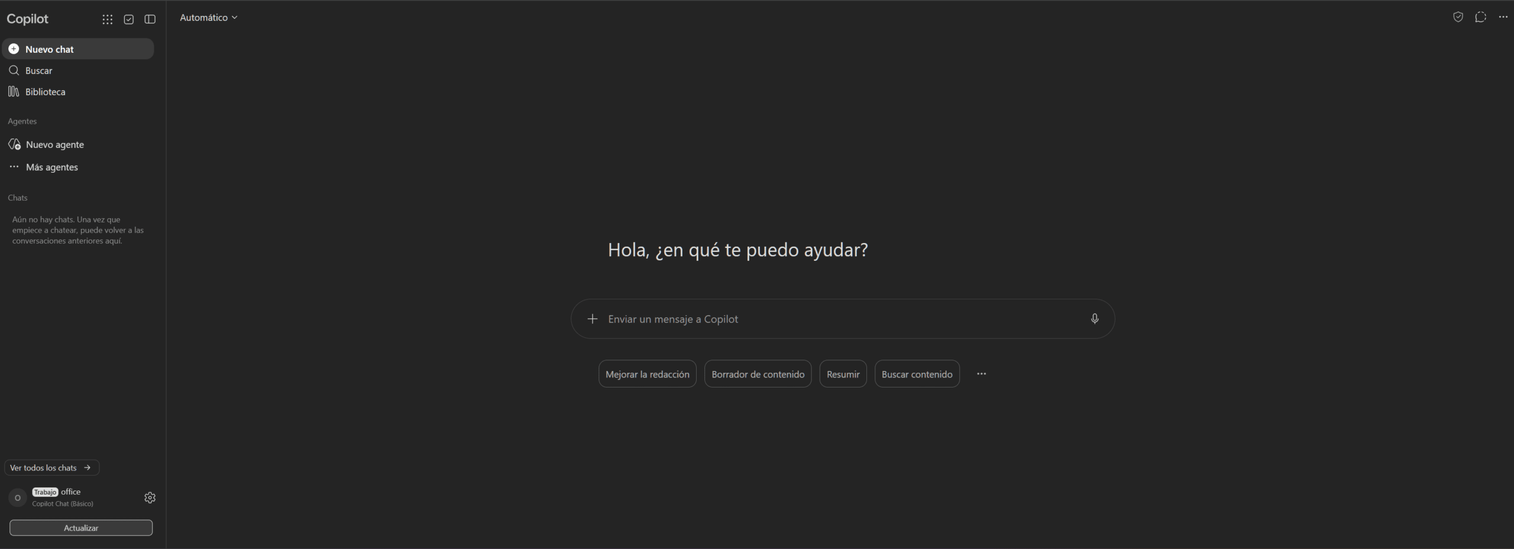Open the settings gear icon
The image size is (1514, 549).
[x=150, y=498]
